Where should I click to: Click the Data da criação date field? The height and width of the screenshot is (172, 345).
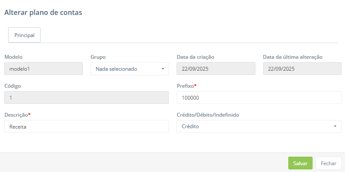(216, 69)
